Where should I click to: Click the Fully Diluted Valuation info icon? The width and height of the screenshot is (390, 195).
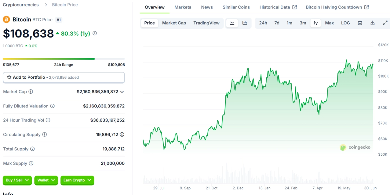[52, 106]
